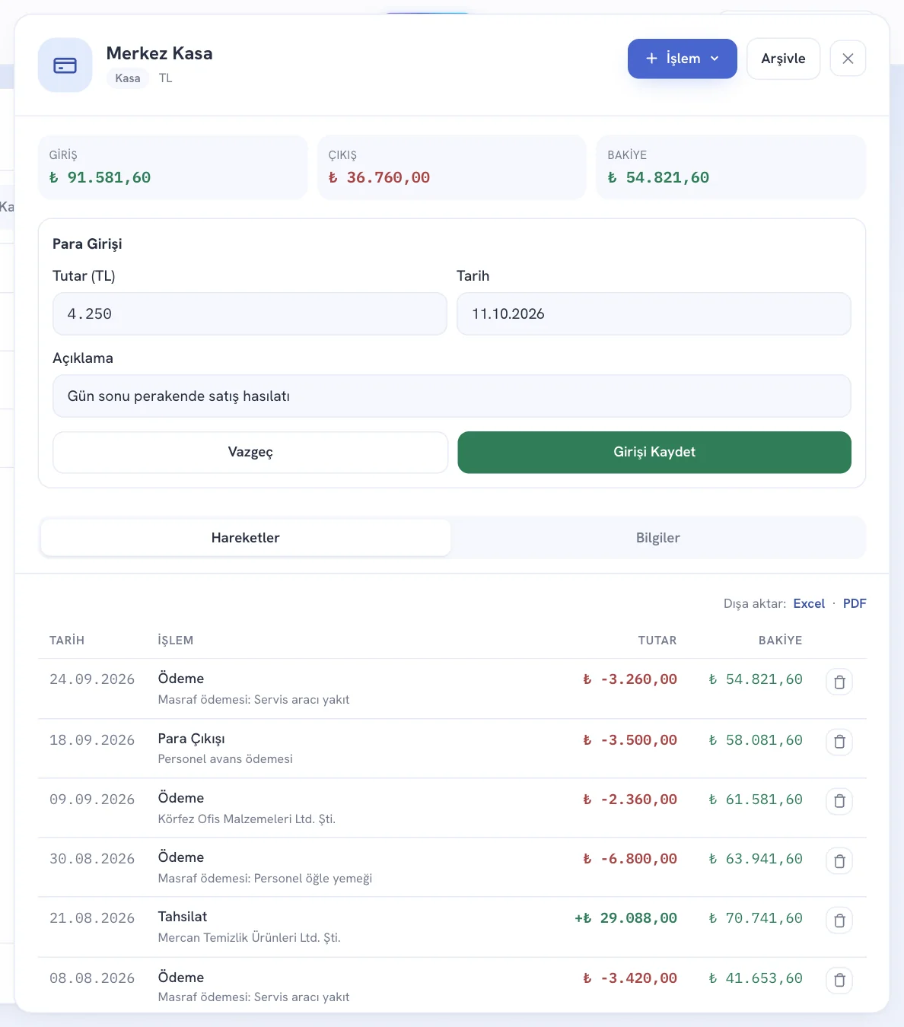
Task: Delete the Körfez Ofis Malzemeleri payment
Action: point(839,801)
